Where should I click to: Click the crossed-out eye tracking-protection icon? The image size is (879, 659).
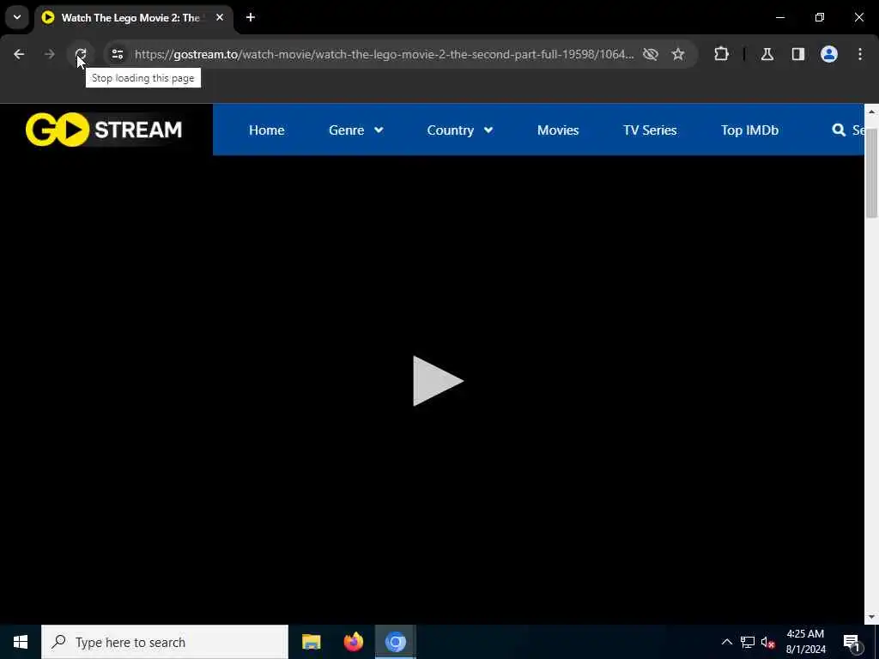651,54
